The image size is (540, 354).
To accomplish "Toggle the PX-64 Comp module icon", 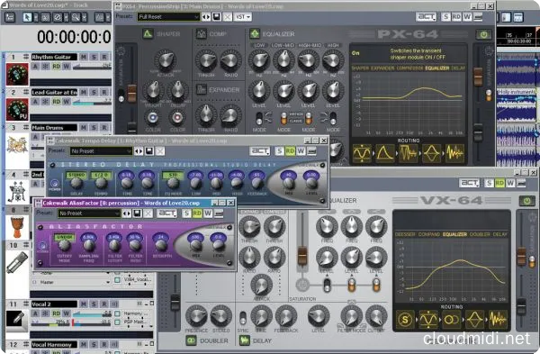I will pos(201,34).
